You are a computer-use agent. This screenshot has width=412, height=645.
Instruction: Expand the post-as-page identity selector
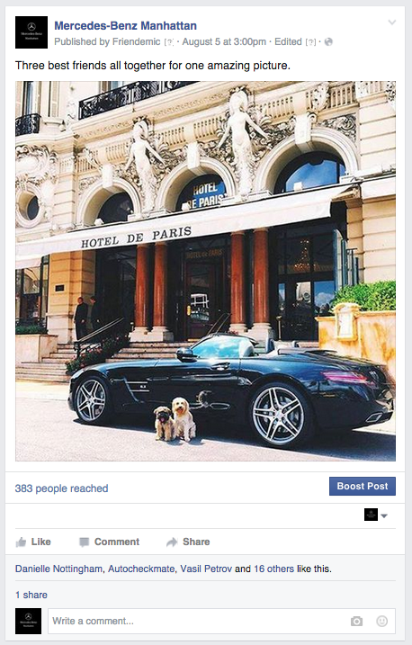(376, 515)
